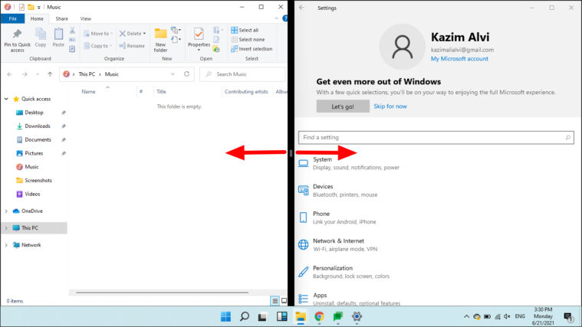Screen dimensions: 582x327
Task: Open the File tab in Explorer
Action: [12, 18]
